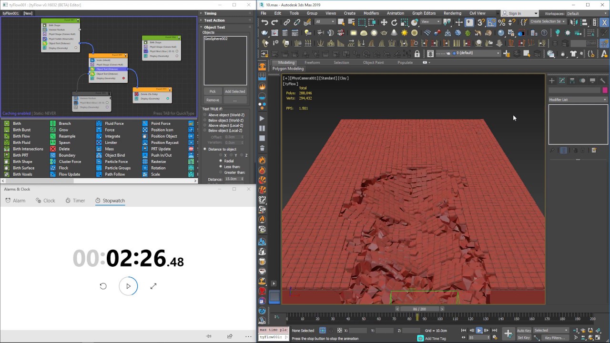Open the Create Selection Set dropdown

(x=547, y=21)
